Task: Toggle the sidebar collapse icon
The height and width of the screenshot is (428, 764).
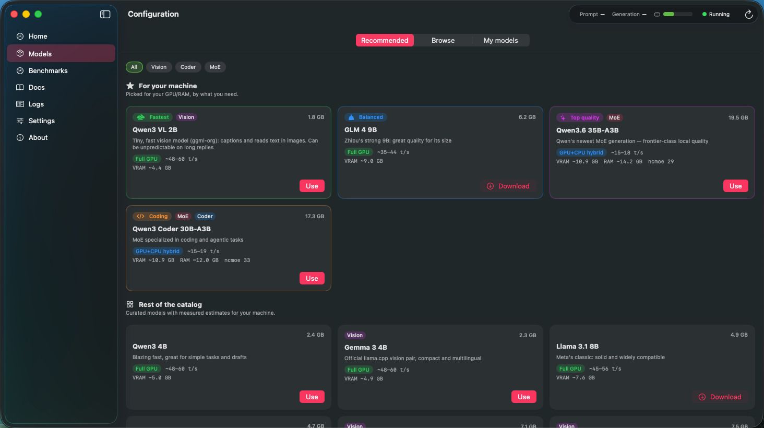Action: 105,15
